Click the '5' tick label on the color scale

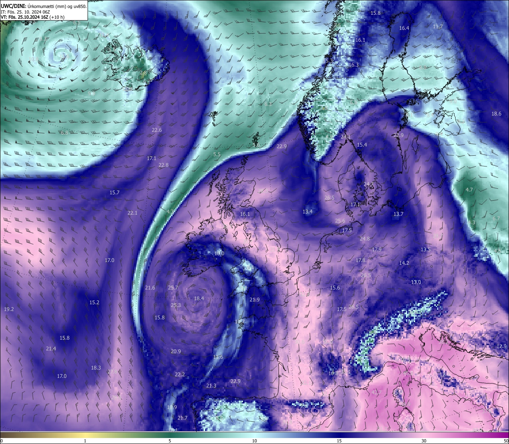[x=170, y=441]
